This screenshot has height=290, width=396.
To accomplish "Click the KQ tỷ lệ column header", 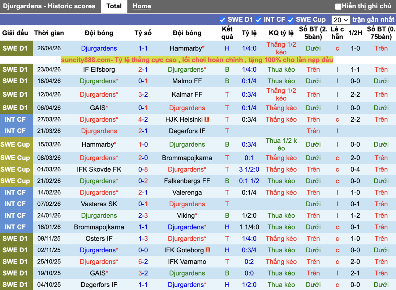I will [281, 33].
